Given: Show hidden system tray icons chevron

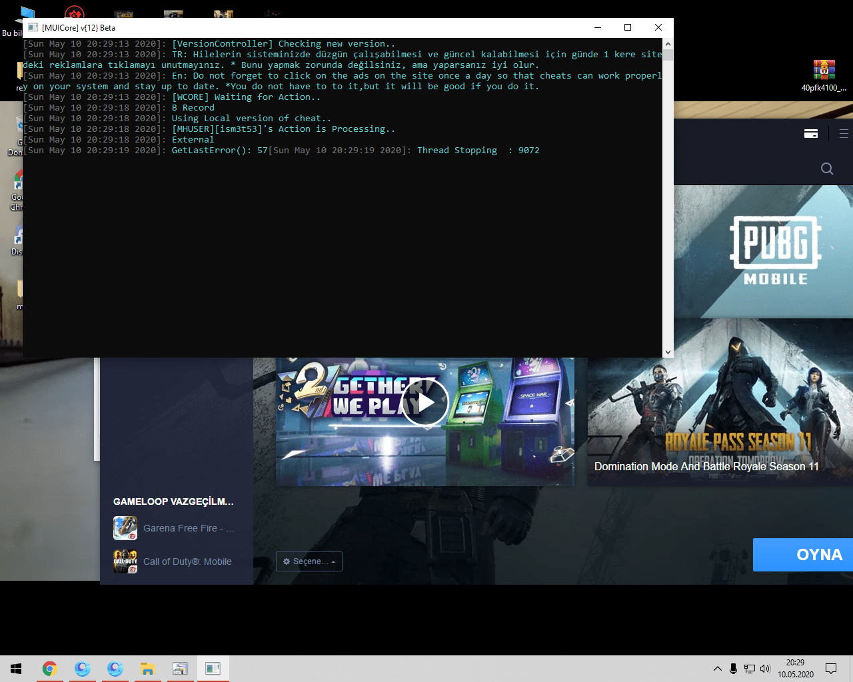Looking at the screenshot, I should [717, 669].
